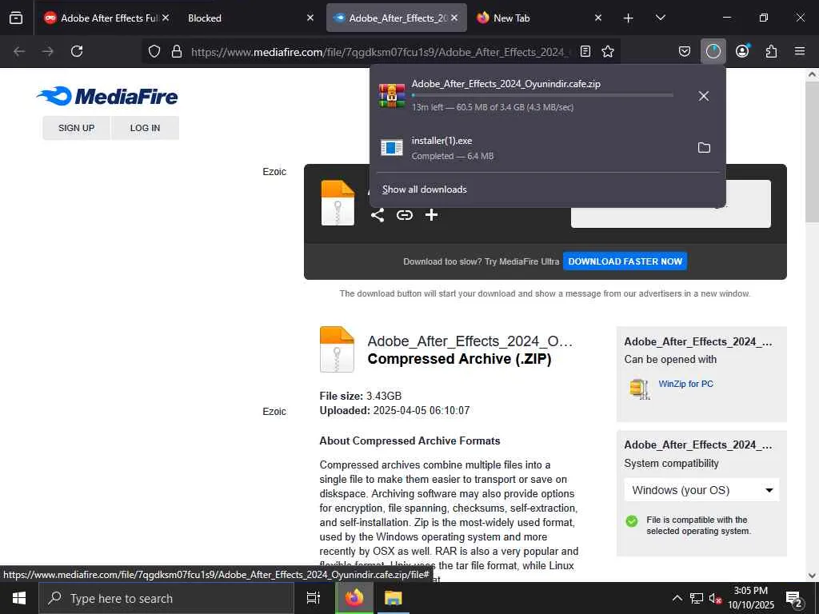Click the MediaFire URL address field
The width and height of the screenshot is (819, 614).
tap(382, 52)
